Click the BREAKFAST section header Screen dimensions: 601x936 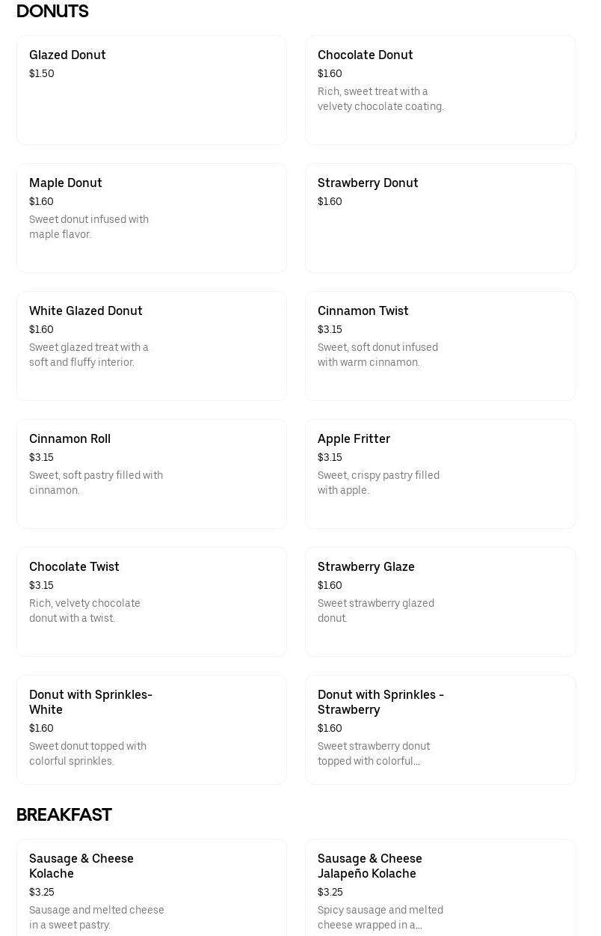[64, 815]
